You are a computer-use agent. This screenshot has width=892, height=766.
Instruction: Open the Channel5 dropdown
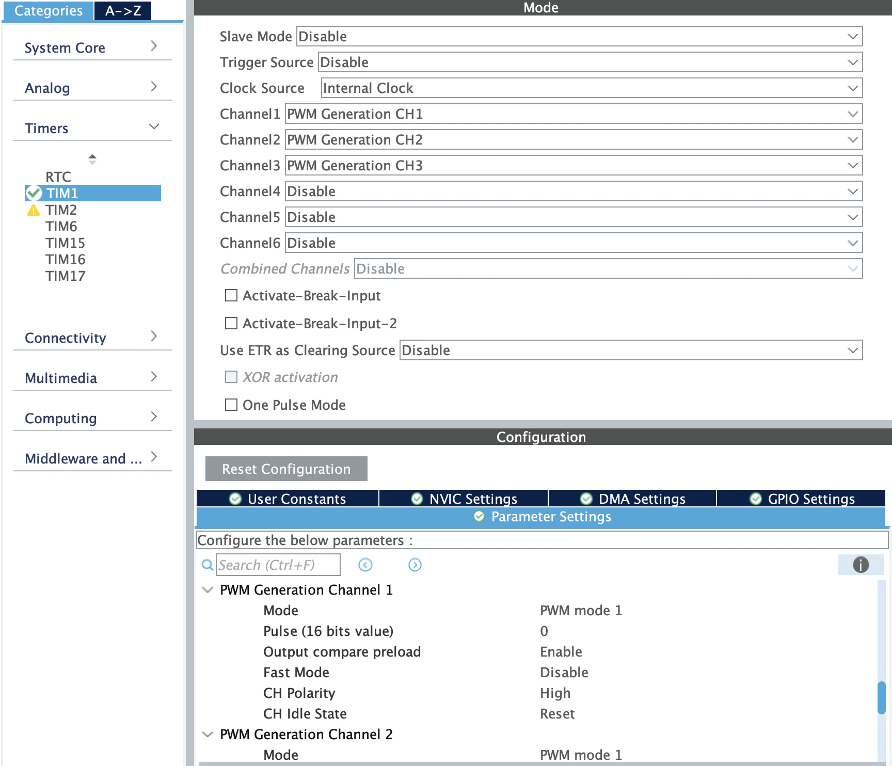coord(574,217)
